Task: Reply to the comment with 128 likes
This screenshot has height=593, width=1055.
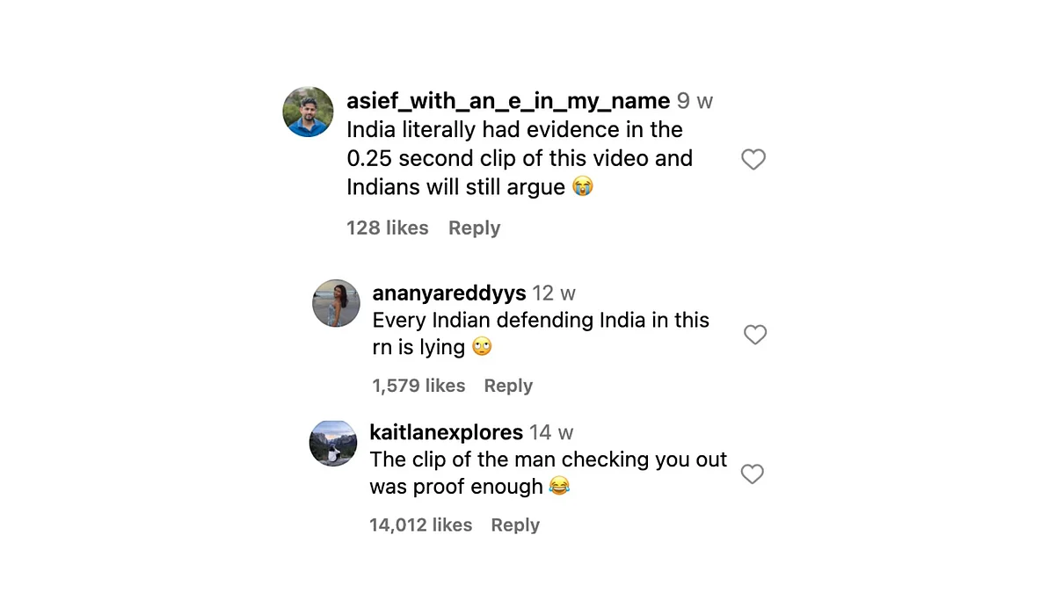Action: [x=474, y=228]
